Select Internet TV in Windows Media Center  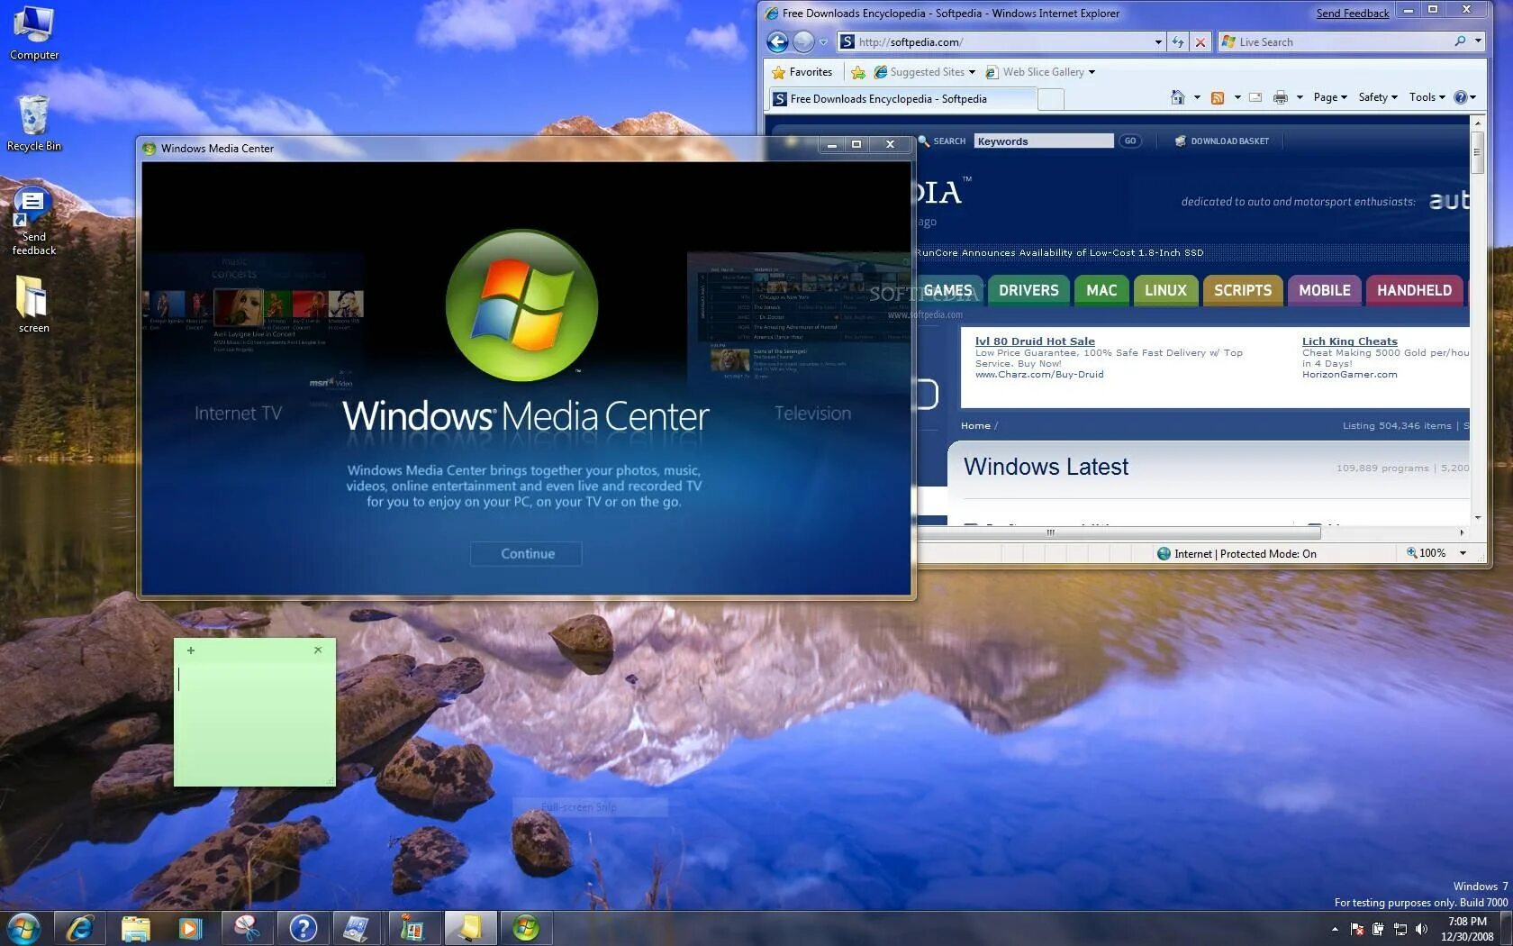[238, 414]
